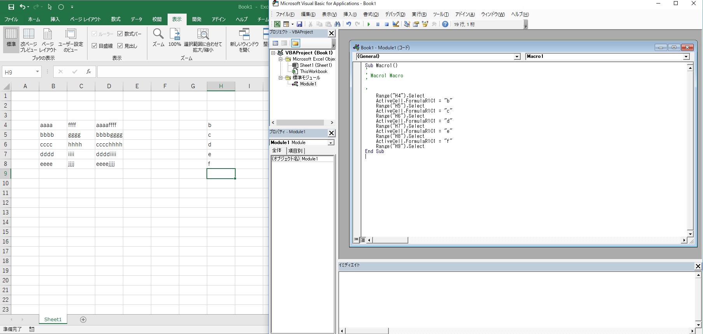Click Excel quick access undo arrow
703x334 pixels.
(23, 7)
